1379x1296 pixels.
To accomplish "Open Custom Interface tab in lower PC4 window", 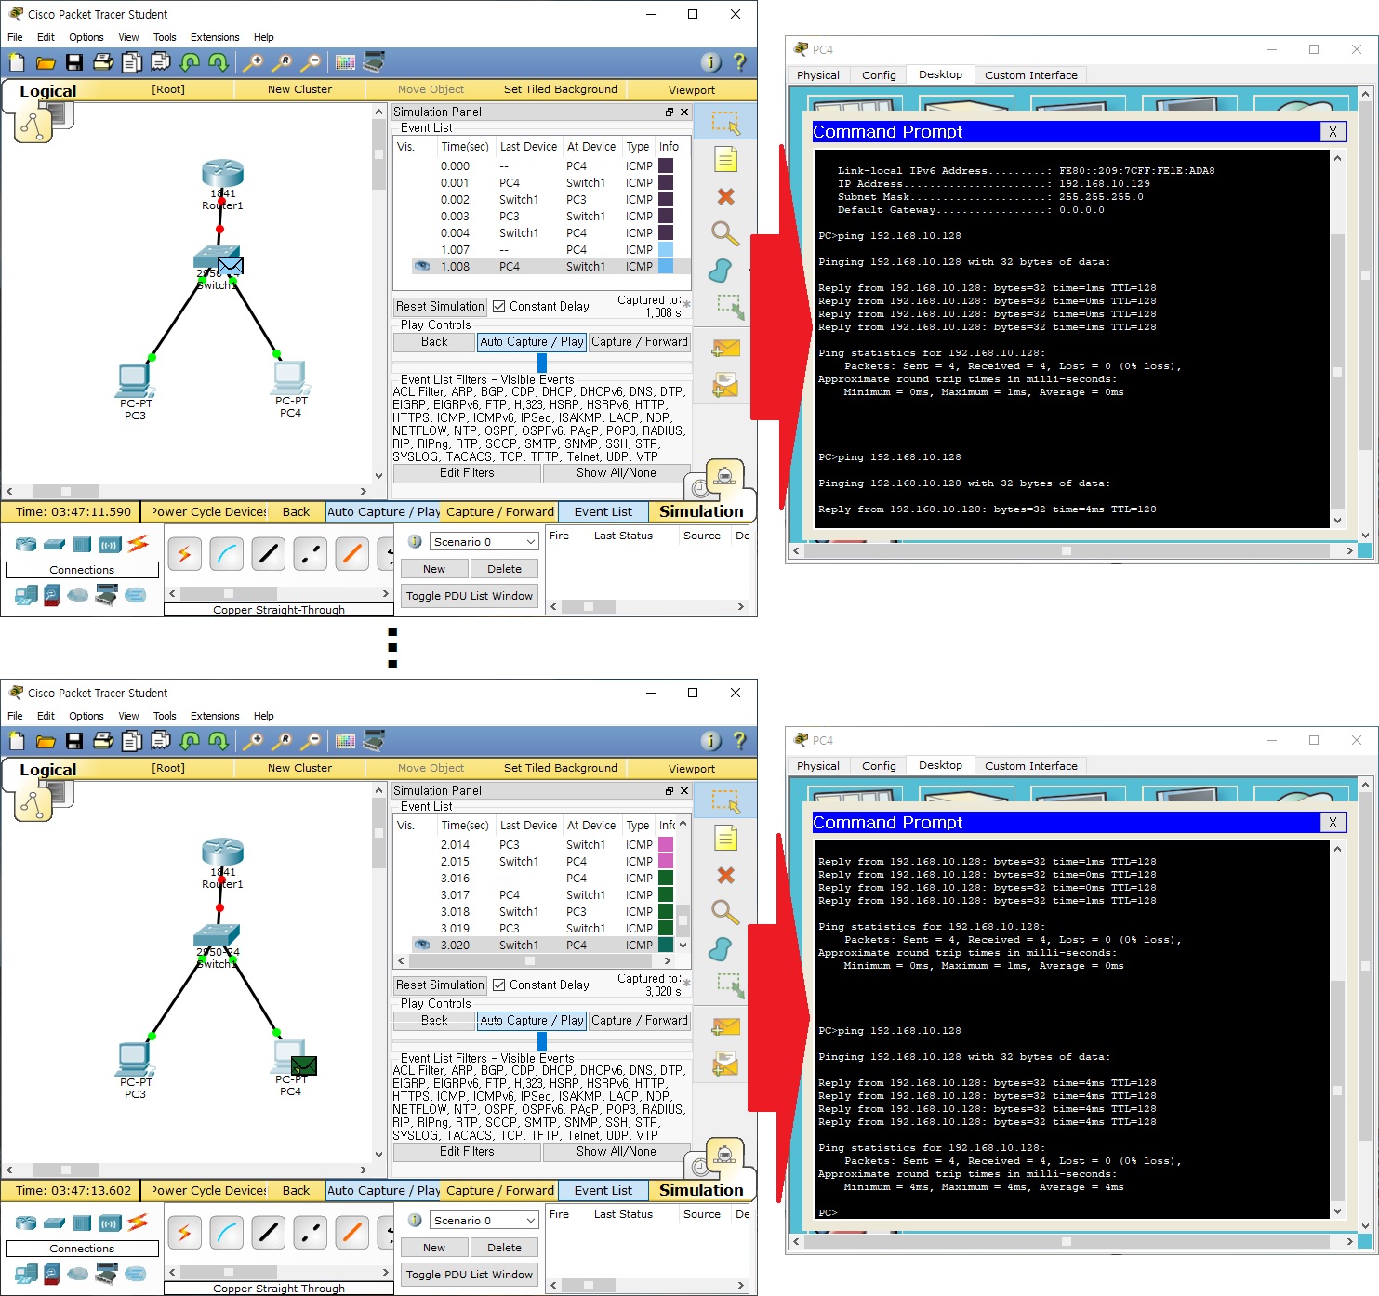I will click(1031, 766).
